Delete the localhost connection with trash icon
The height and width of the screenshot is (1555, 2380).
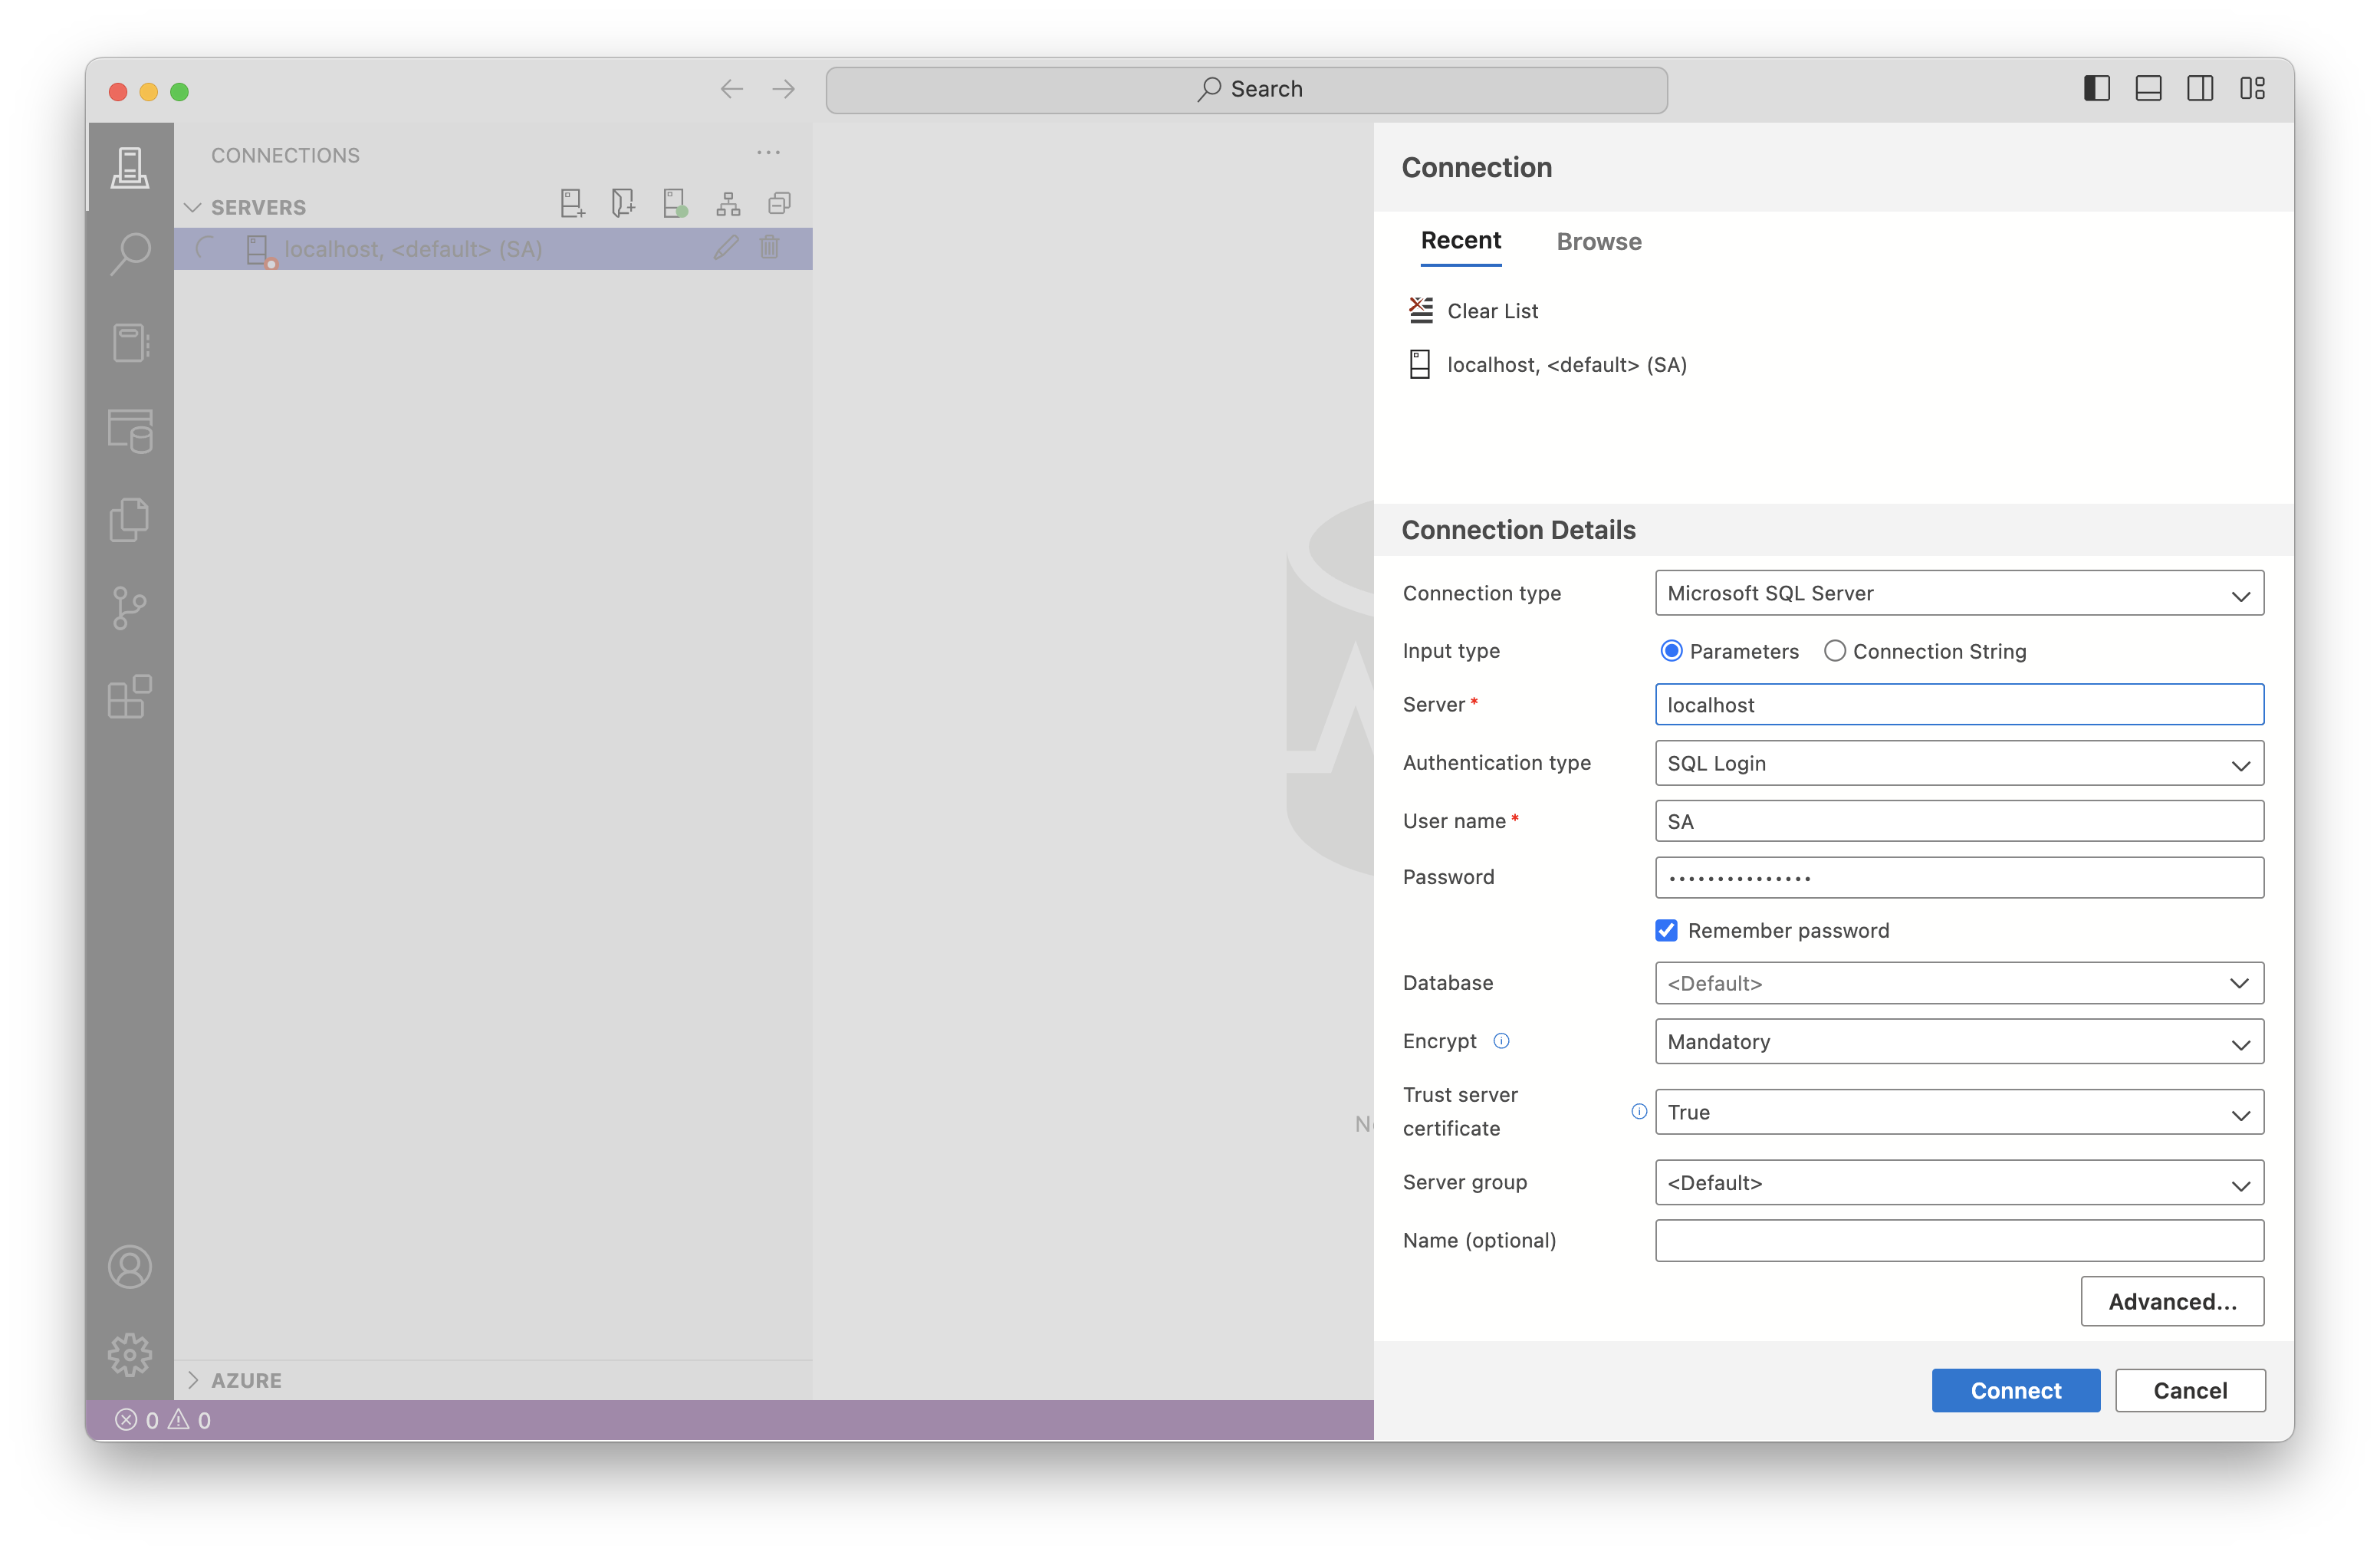coord(769,248)
